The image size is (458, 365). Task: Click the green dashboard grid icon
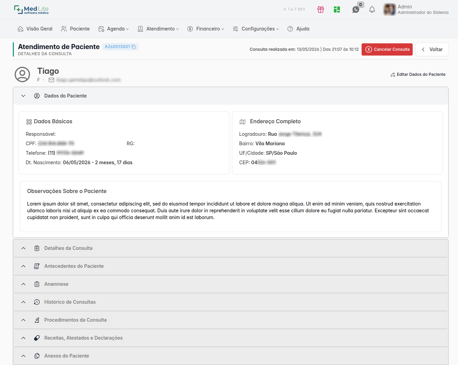point(337,9)
